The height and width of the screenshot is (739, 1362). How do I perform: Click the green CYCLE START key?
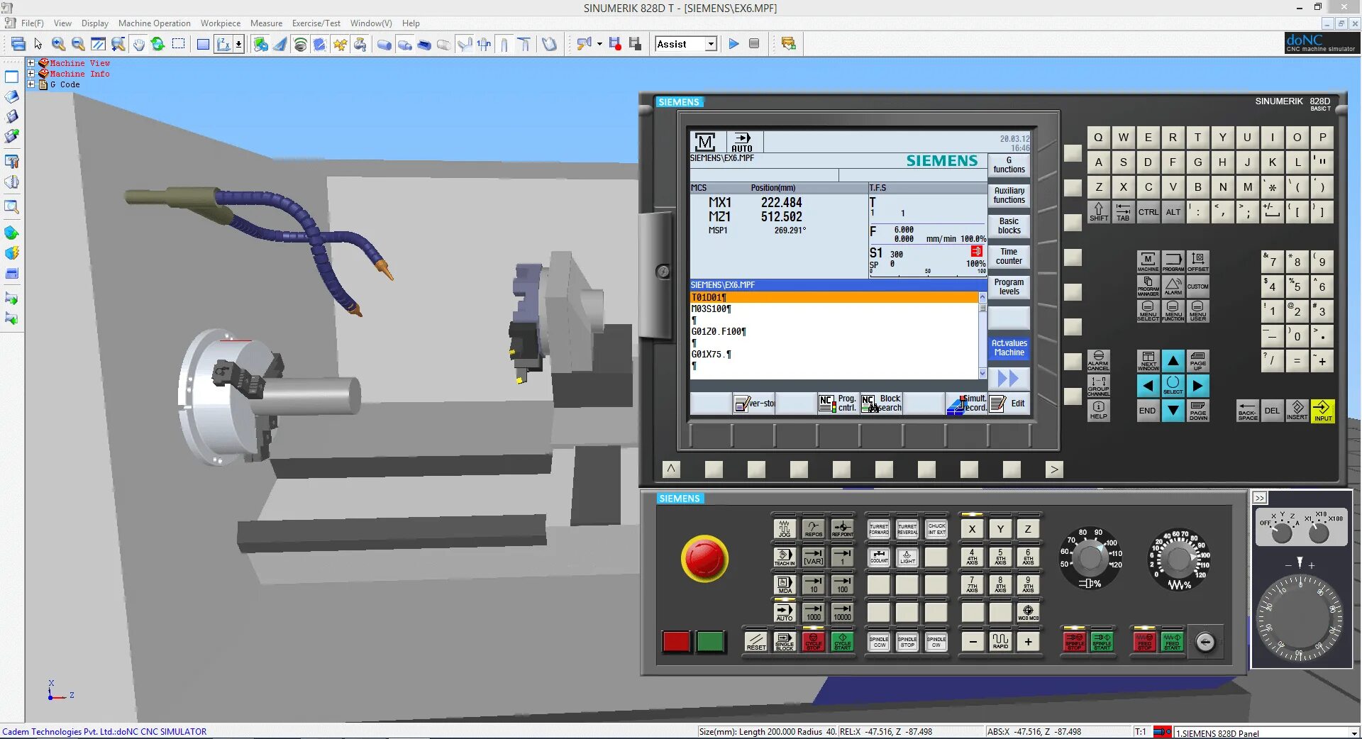point(842,641)
